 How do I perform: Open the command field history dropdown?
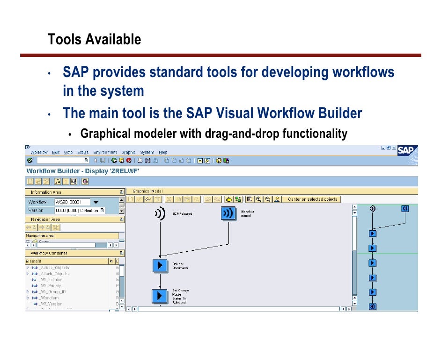pyautogui.click(x=86, y=160)
